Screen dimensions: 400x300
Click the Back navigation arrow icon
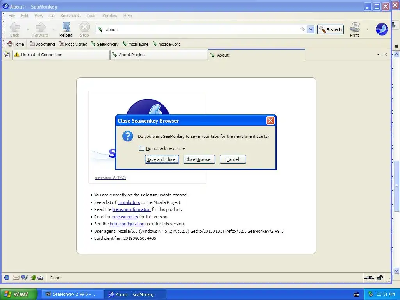pyautogui.click(x=15, y=27)
